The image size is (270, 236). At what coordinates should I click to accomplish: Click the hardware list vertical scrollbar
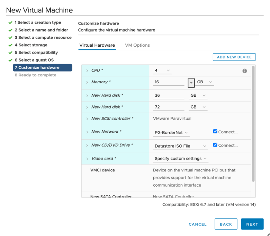pyautogui.click(x=253, y=124)
